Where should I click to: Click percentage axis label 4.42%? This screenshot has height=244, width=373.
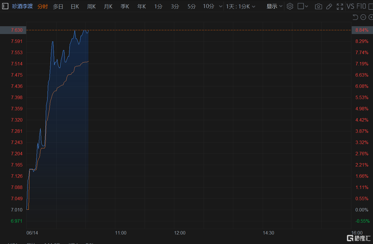(x=362, y=120)
